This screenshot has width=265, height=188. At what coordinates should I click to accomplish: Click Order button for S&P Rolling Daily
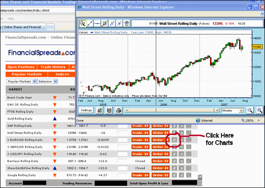[160, 126]
